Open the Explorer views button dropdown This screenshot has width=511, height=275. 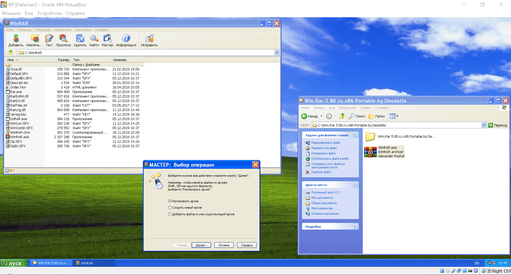pyautogui.click(x=397, y=116)
